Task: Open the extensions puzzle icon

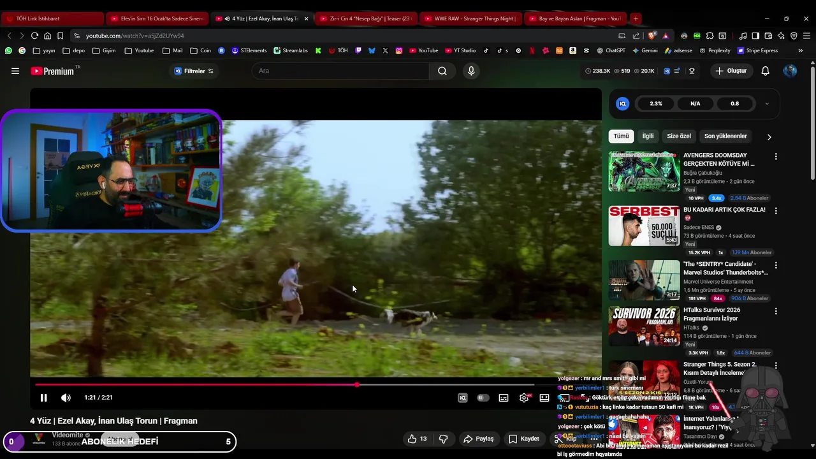Action: pyautogui.click(x=710, y=36)
